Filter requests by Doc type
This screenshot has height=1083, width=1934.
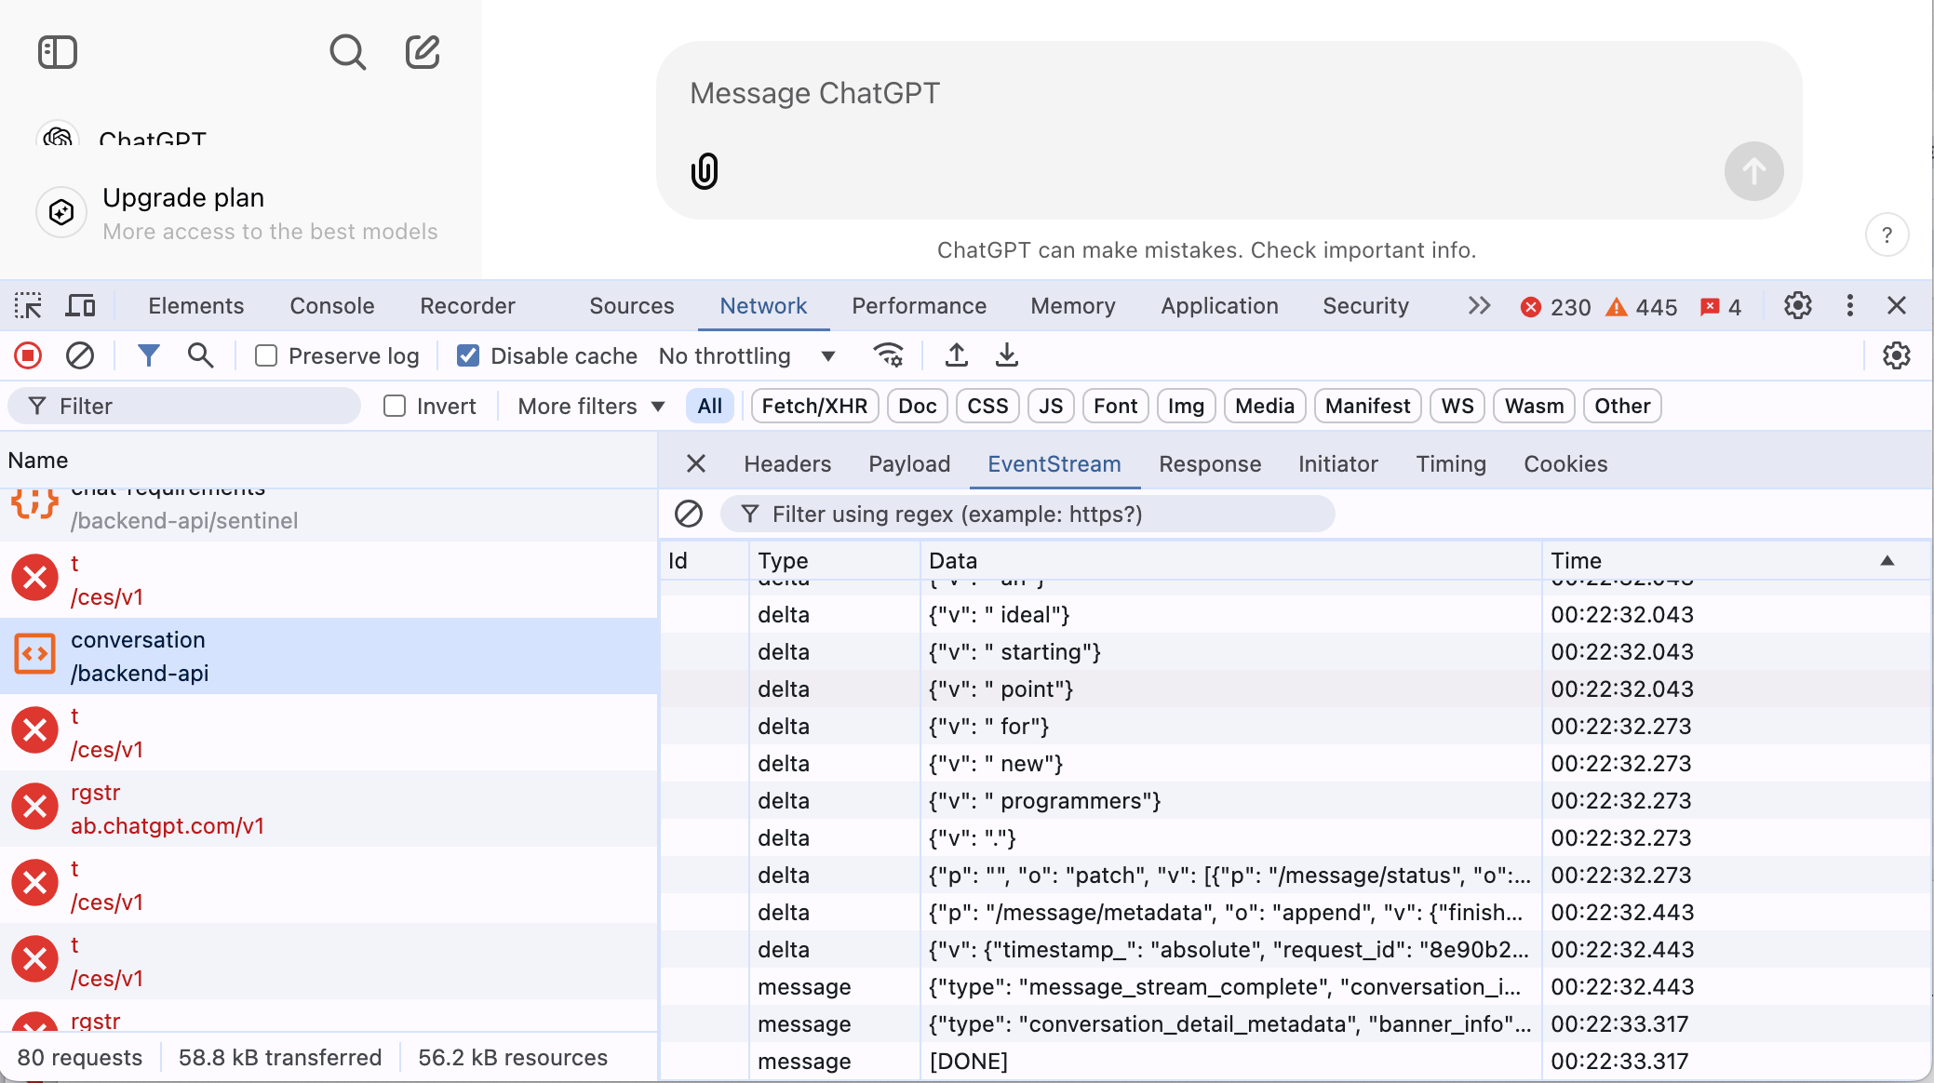click(918, 406)
